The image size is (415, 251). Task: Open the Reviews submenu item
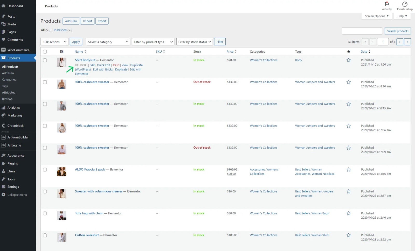pyautogui.click(x=7, y=99)
